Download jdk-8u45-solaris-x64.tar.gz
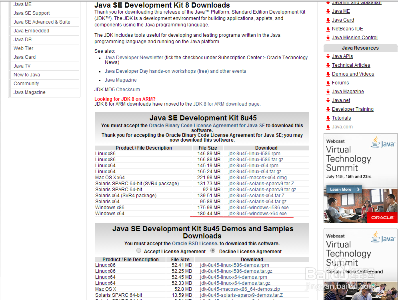This screenshot has height=300, width=398. coord(257,202)
